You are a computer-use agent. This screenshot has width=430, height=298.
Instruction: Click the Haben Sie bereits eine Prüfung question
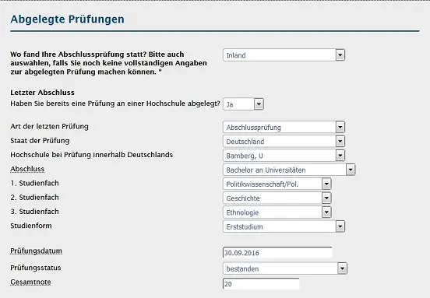(115, 103)
